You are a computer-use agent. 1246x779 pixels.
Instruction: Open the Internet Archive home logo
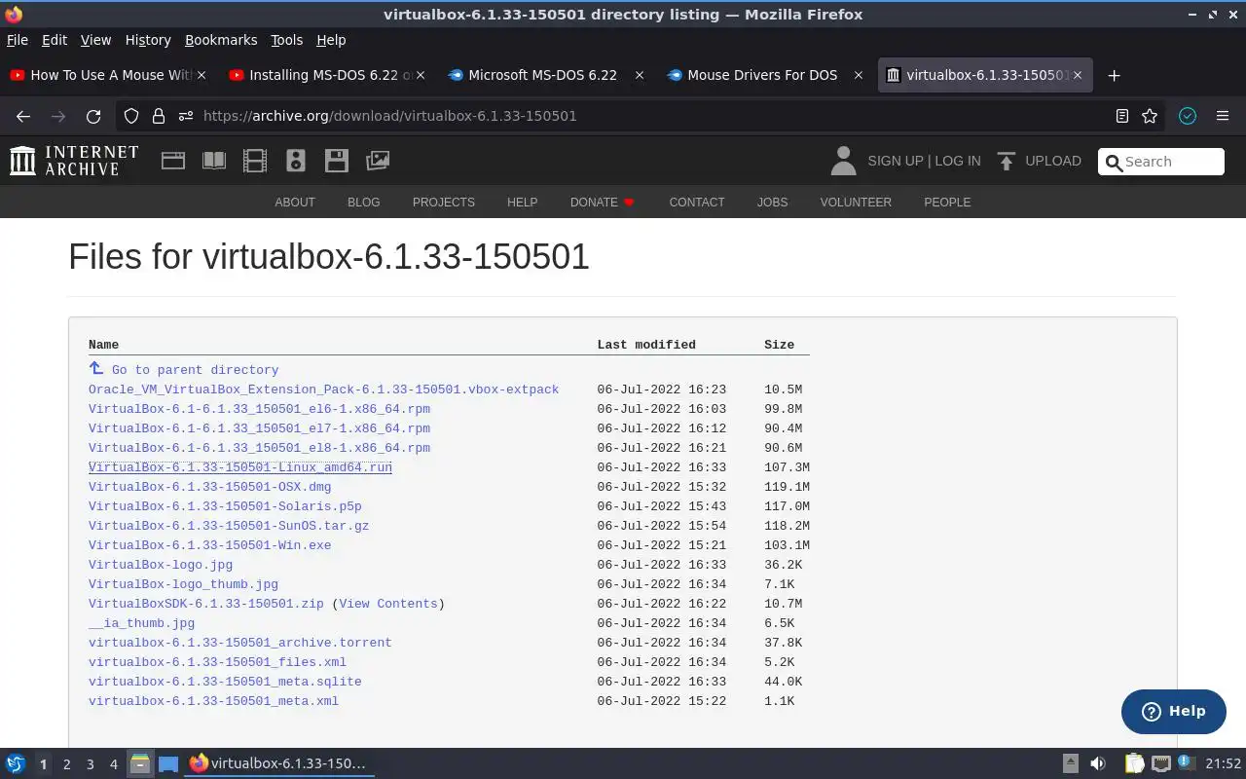click(74, 161)
